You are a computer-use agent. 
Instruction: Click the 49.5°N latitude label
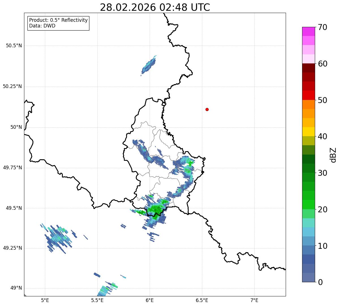pos(14,208)
